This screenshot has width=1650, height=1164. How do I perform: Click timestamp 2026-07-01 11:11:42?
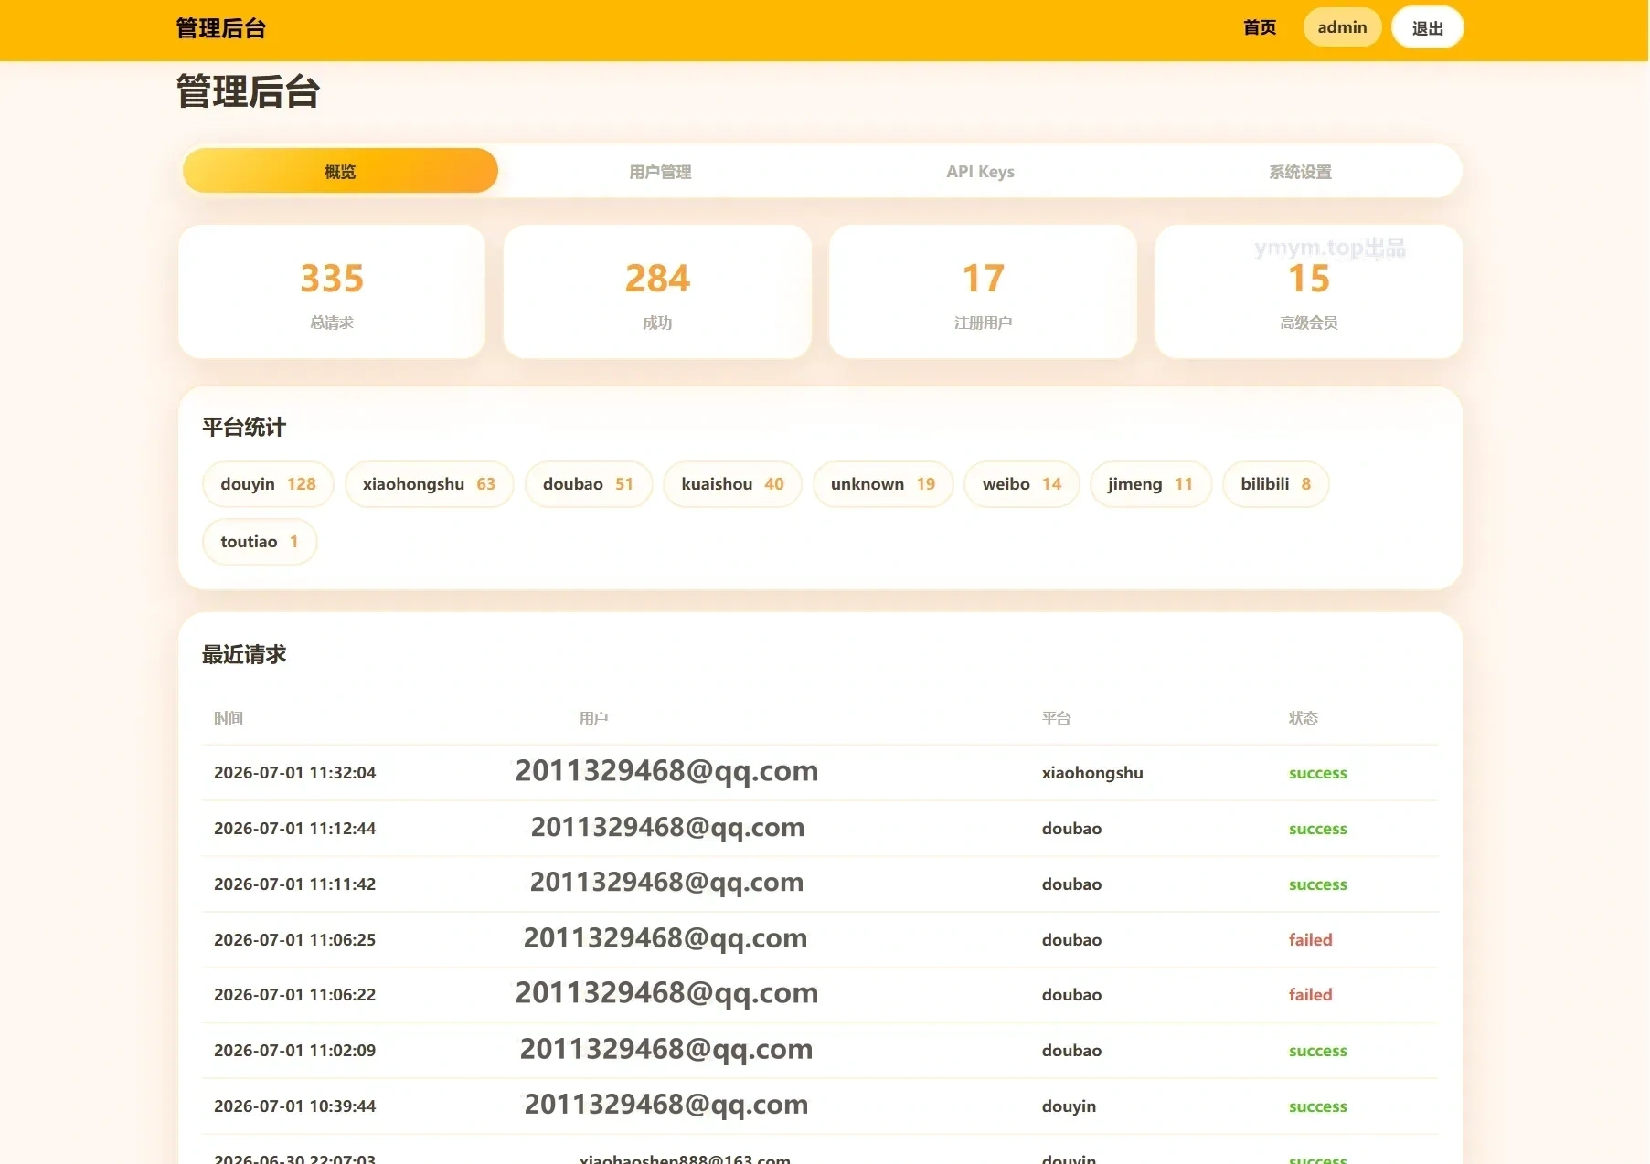point(294,884)
